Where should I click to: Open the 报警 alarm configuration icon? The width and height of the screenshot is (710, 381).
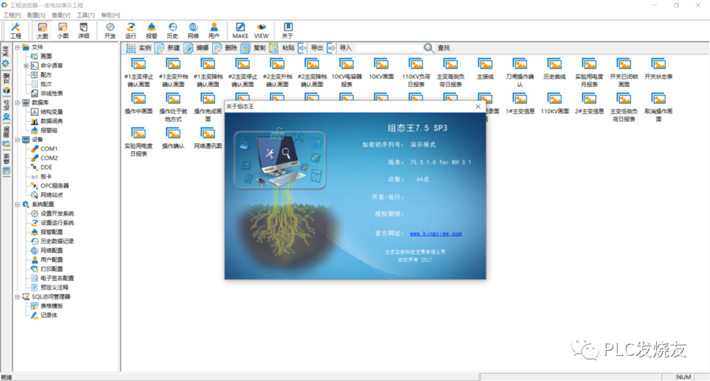[151, 30]
